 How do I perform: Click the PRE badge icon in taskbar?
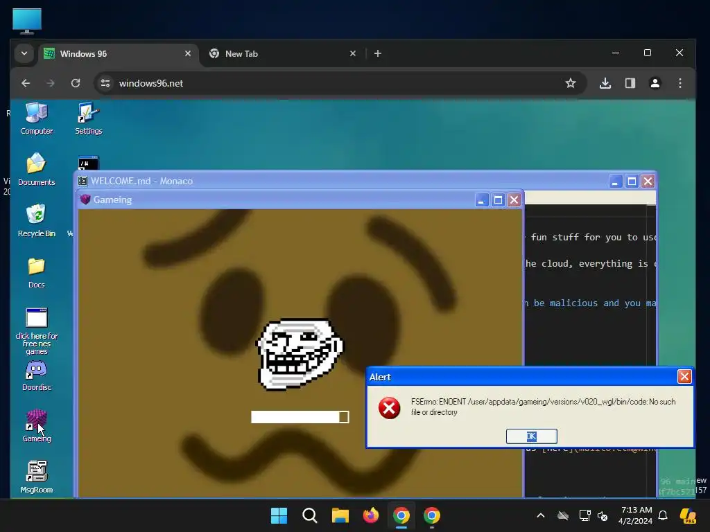[688, 515]
